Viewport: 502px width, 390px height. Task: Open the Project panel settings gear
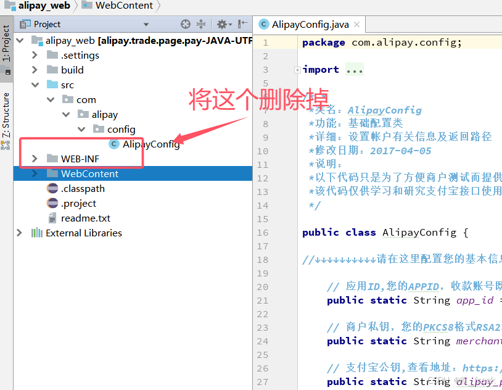point(224,24)
